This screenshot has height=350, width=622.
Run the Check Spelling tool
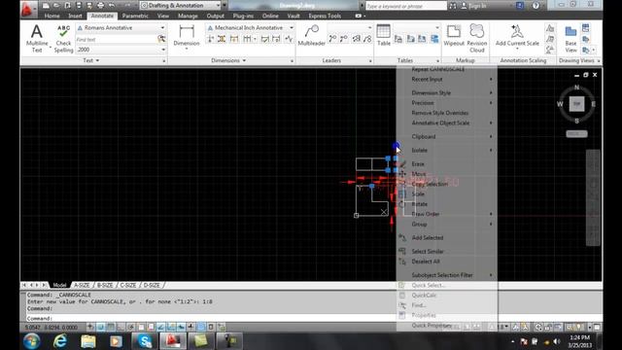coord(63,38)
